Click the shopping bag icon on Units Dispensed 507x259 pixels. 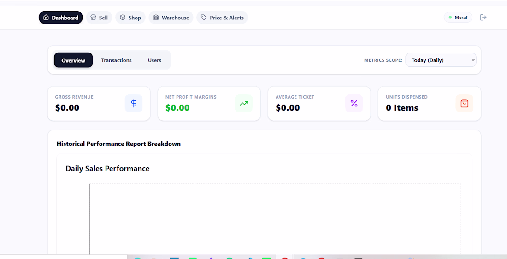(x=464, y=104)
